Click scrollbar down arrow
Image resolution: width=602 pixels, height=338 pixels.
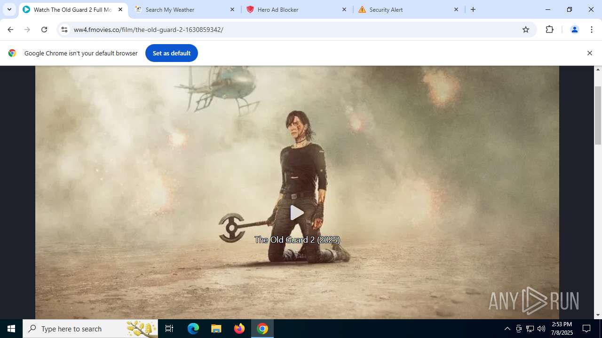coord(598,315)
